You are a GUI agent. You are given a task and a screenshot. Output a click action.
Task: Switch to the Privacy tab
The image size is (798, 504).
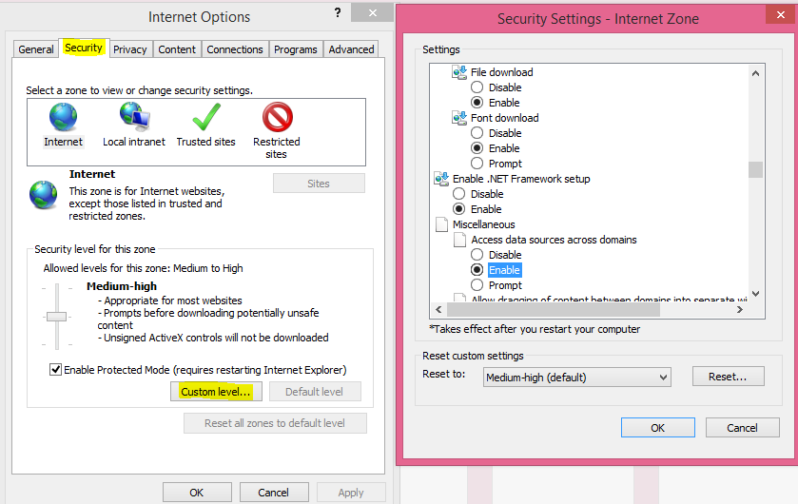pyautogui.click(x=129, y=49)
